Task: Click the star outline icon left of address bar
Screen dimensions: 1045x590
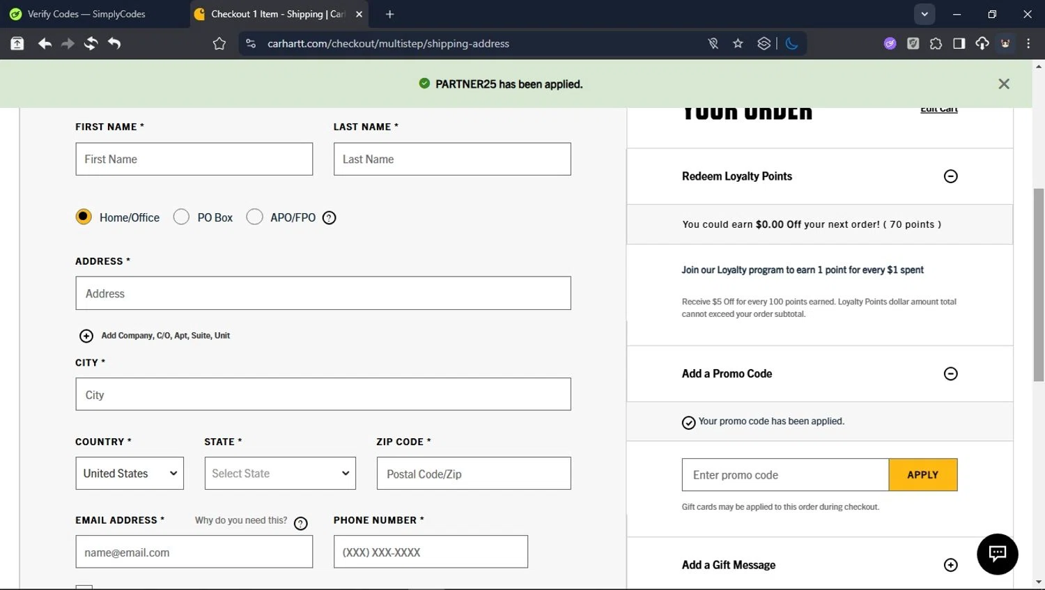Action: (219, 44)
